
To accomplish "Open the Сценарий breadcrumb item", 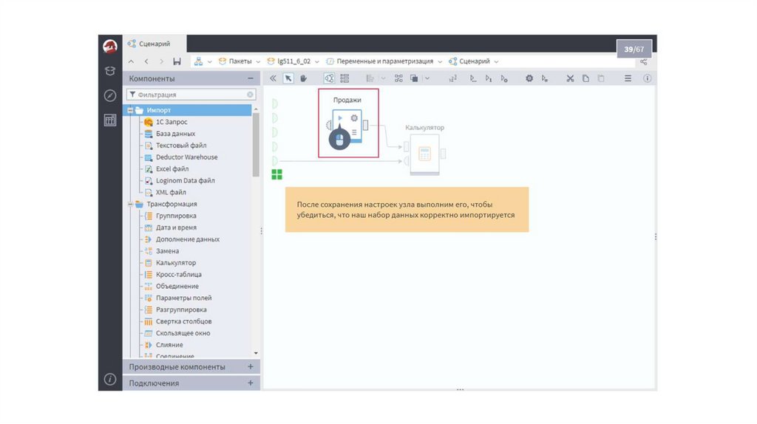I will (x=474, y=61).
